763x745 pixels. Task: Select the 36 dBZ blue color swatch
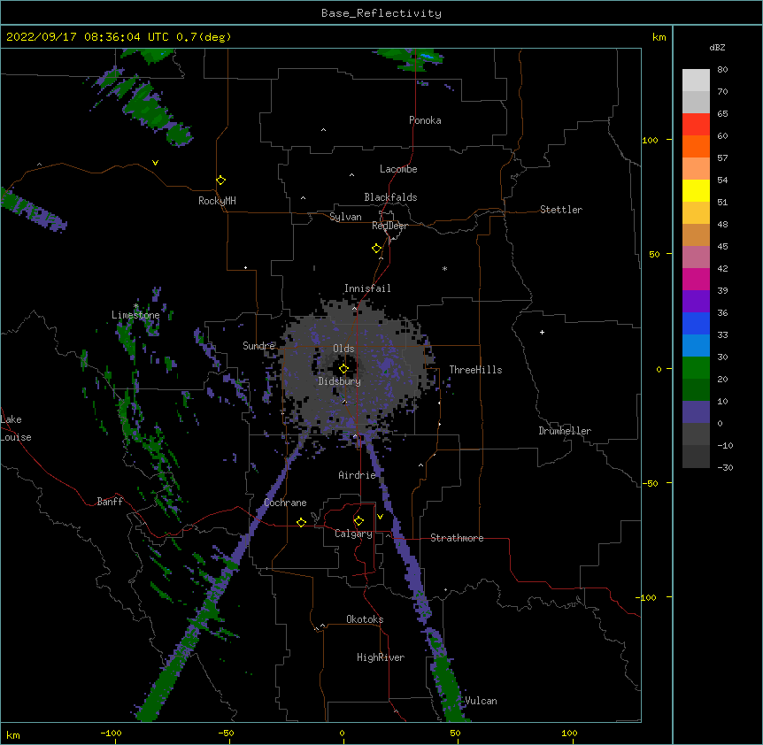coord(696,323)
